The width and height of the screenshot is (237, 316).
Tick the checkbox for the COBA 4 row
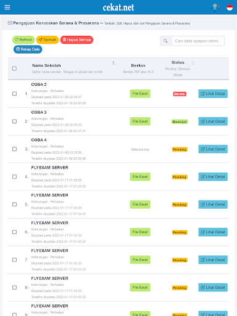(x=14, y=149)
